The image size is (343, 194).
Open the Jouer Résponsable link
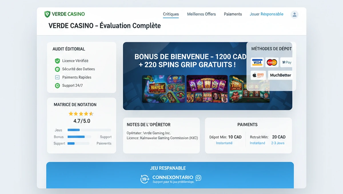(x=267, y=14)
